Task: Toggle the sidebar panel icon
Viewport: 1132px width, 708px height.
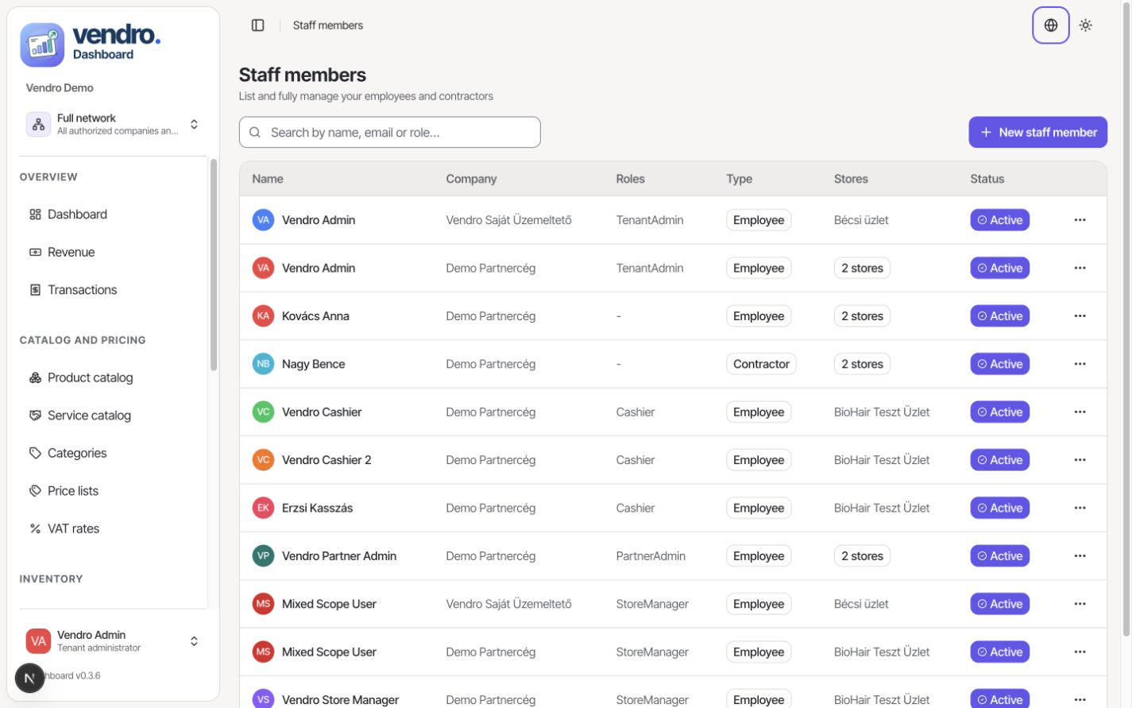Action: [x=257, y=25]
